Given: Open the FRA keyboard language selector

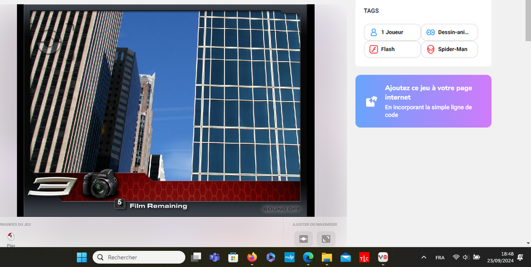Looking at the screenshot, I should (x=440, y=257).
